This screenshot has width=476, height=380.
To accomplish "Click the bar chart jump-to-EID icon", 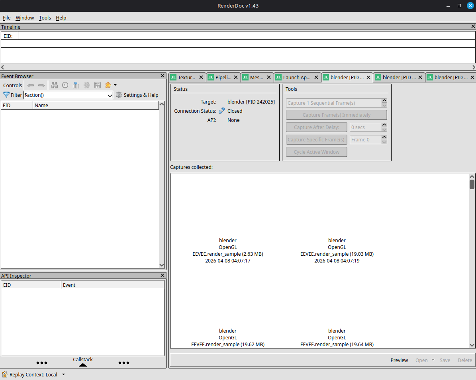I will coord(76,85).
